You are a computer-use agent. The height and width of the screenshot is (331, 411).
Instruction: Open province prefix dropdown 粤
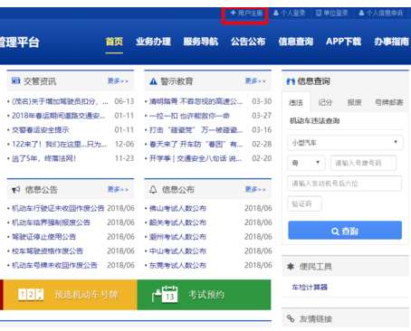tap(306, 163)
